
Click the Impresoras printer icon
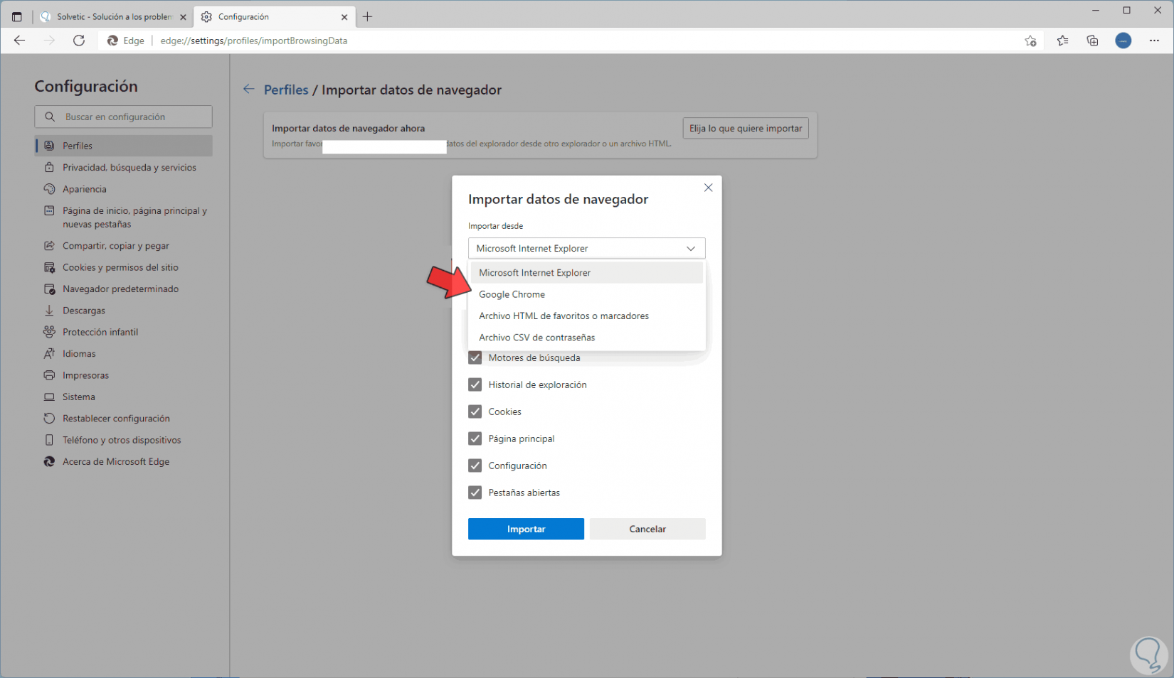coord(49,375)
